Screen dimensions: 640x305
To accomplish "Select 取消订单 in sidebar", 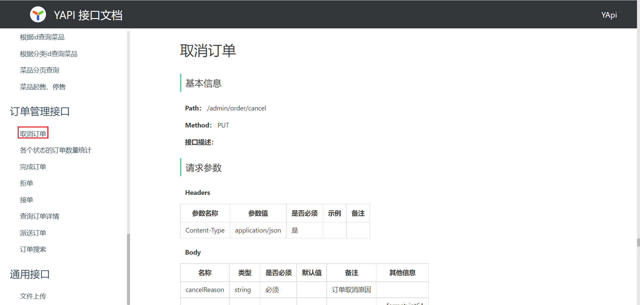I will [33, 134].
